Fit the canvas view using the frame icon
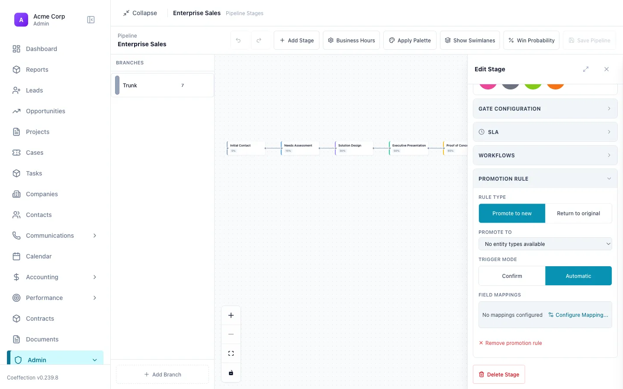The image size is (623, 389). (231, 354)
